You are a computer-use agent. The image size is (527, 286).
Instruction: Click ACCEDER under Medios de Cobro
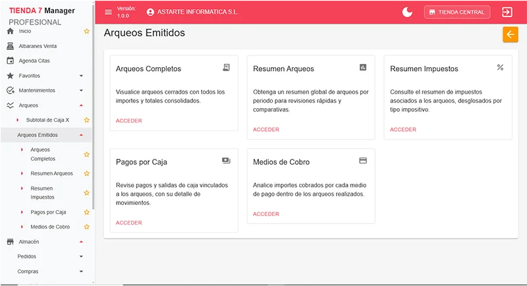pos(266,214)
